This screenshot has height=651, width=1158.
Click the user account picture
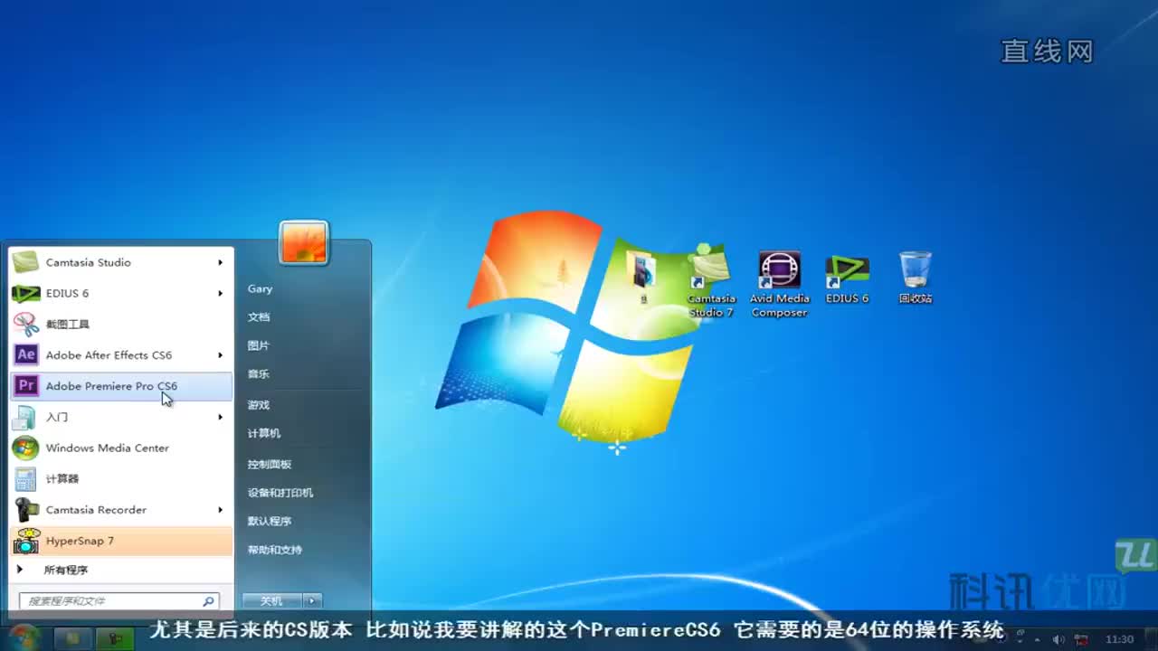[303, 243]
